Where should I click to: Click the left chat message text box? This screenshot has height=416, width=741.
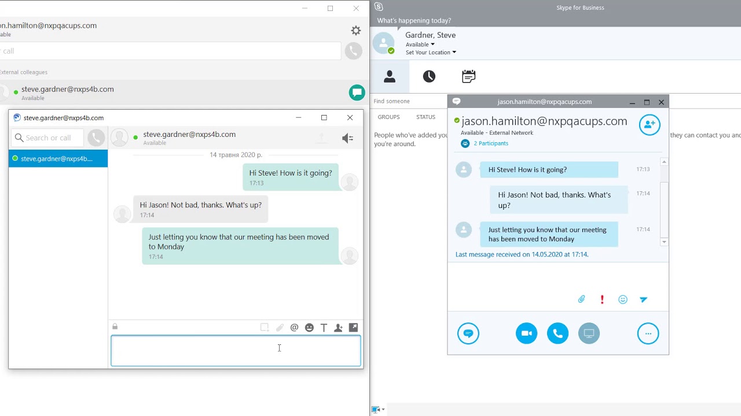coord(236,351)
